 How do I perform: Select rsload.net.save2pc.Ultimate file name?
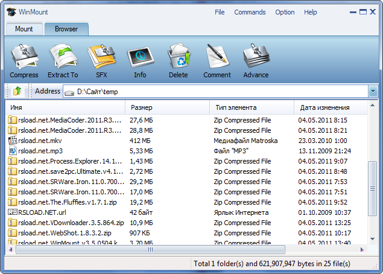(71, 171)
